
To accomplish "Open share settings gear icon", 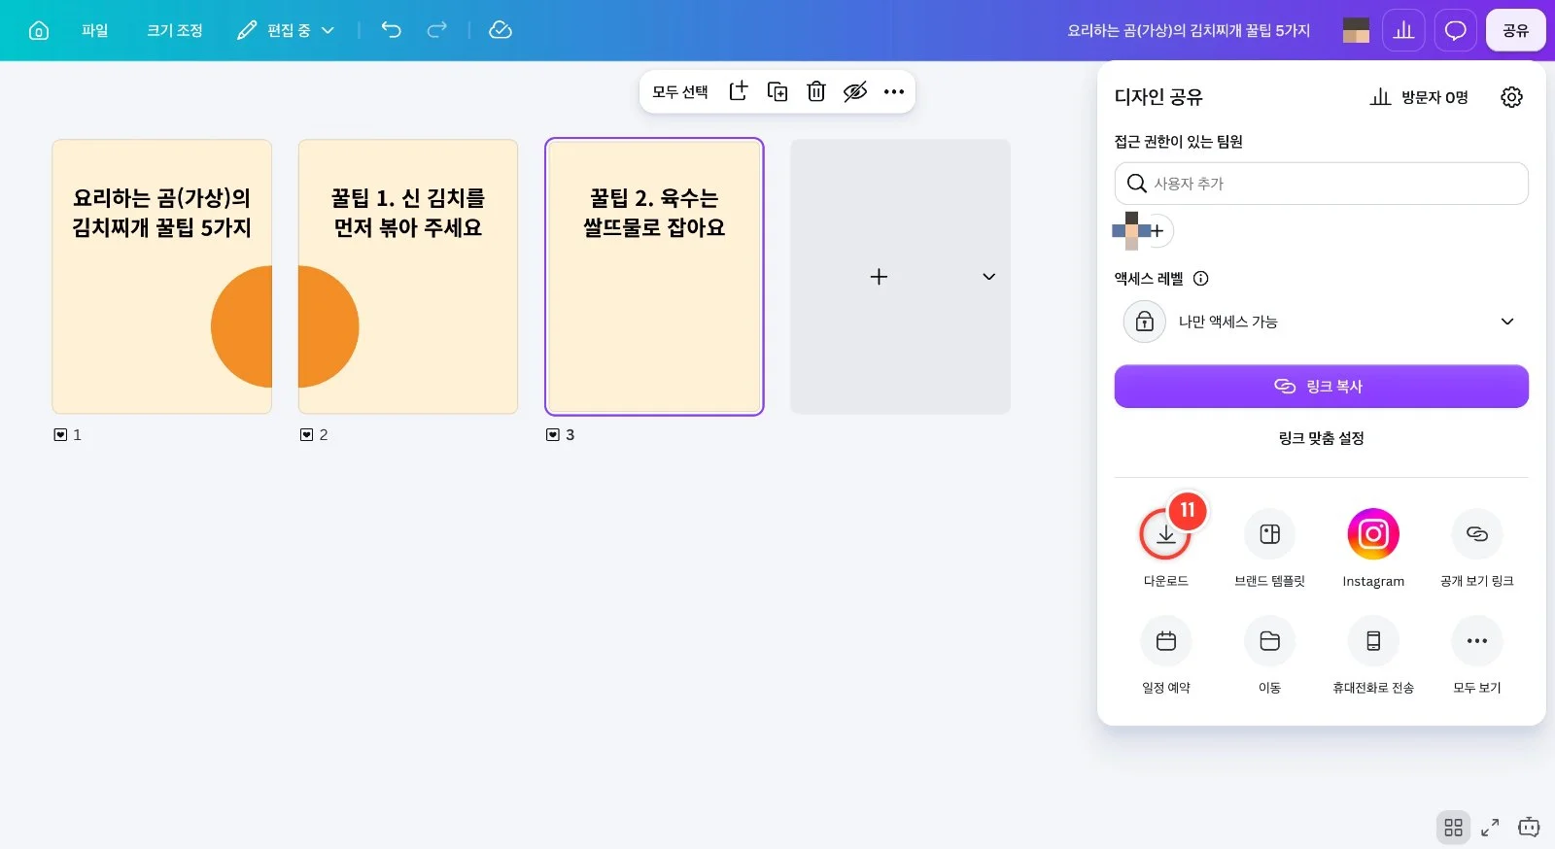I will click(1511, 97).
